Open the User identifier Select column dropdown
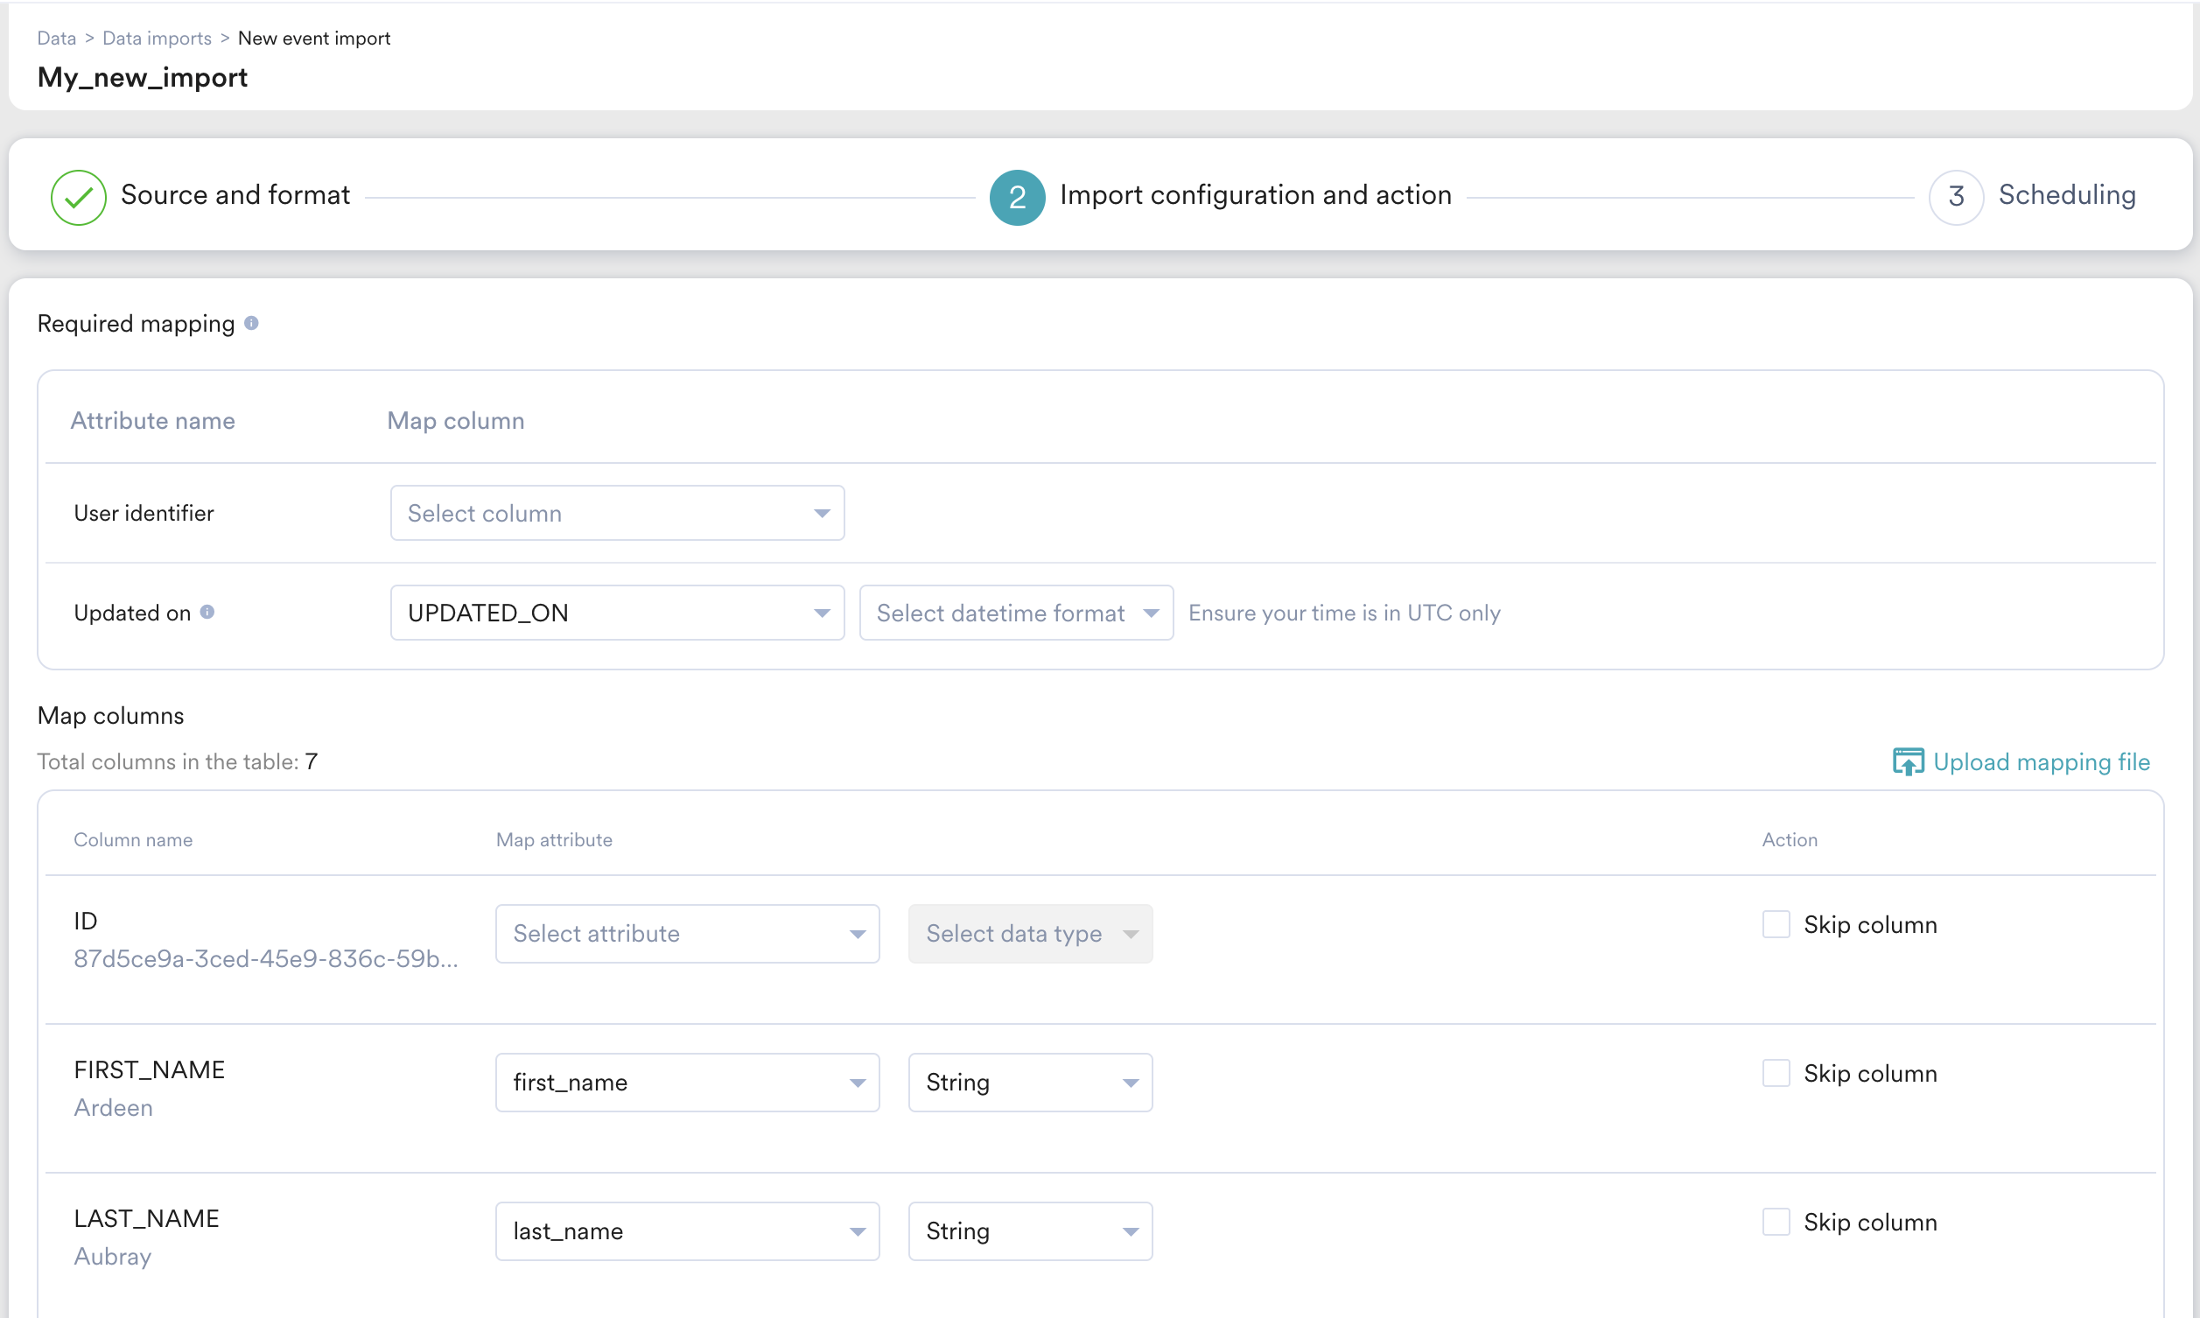This screenshot has height=1318, width=2200. click(617, 514)
